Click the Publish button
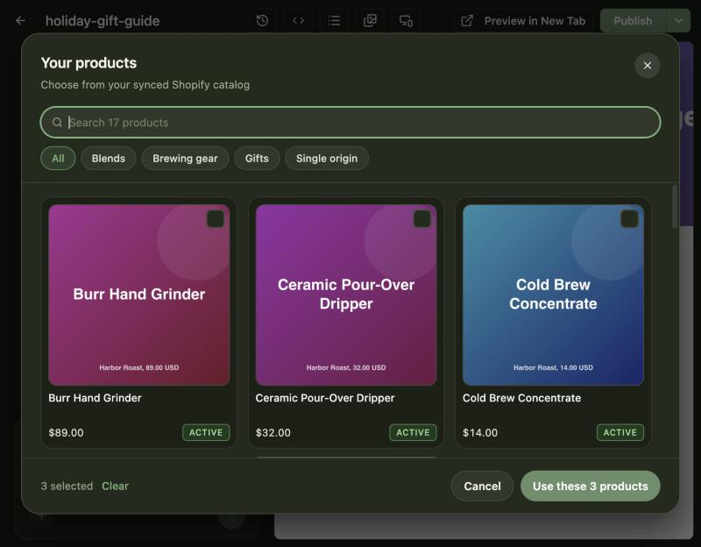The width and height of the screenshot is (701, 547). [x=633, y=20]
